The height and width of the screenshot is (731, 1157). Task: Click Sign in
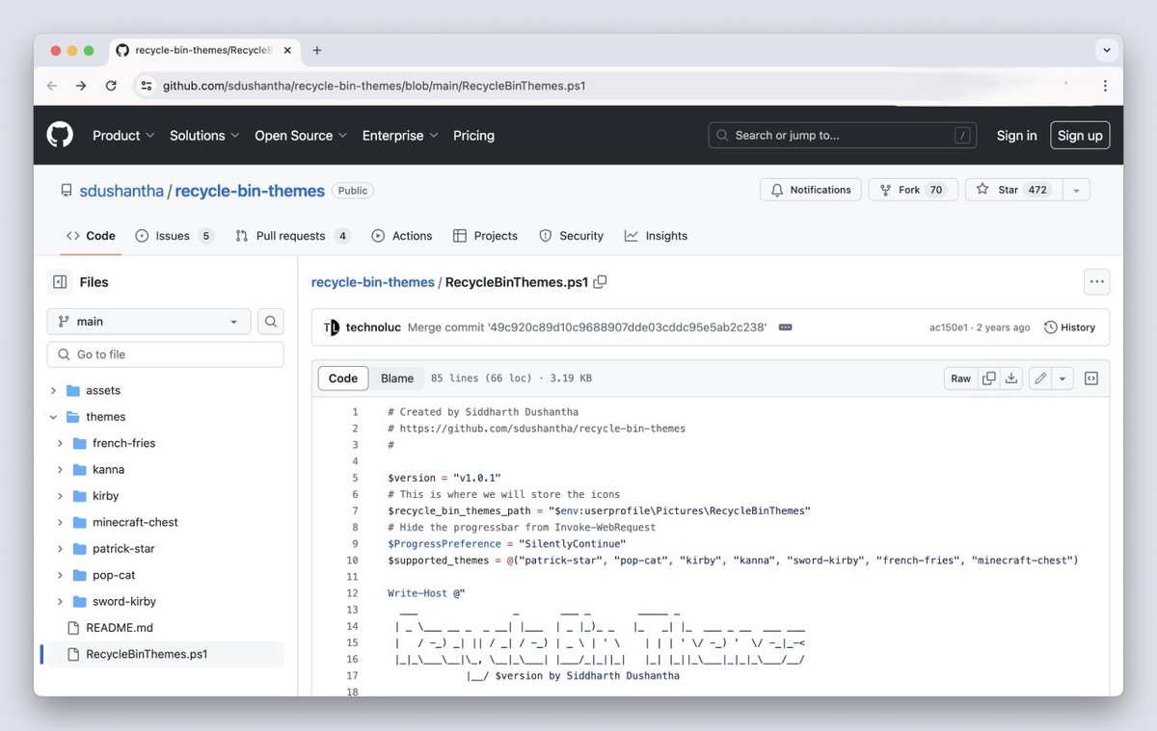coord(1016,136)
